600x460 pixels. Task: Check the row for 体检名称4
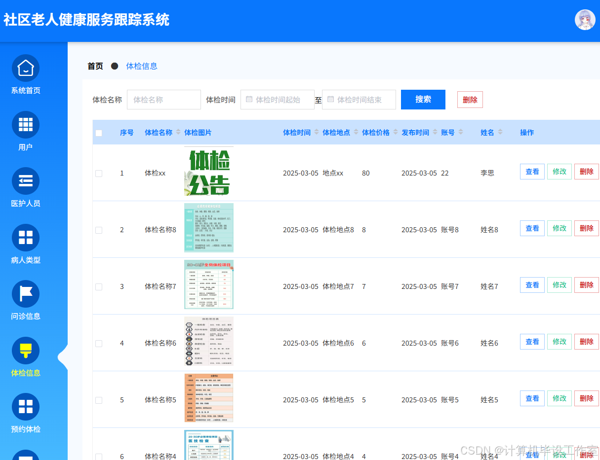[99, 457]
